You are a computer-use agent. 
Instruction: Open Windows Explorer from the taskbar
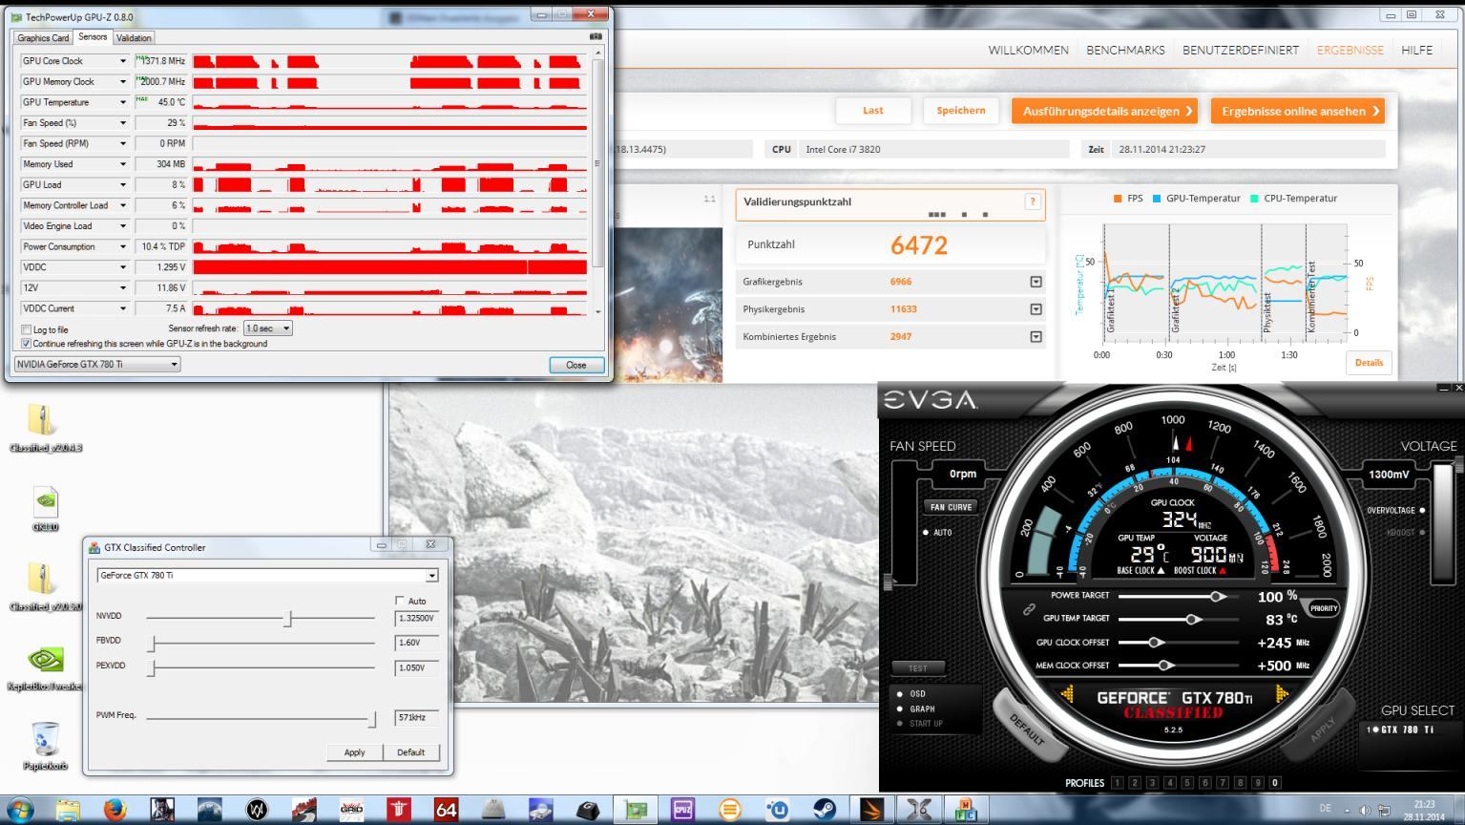click(68, 810)
